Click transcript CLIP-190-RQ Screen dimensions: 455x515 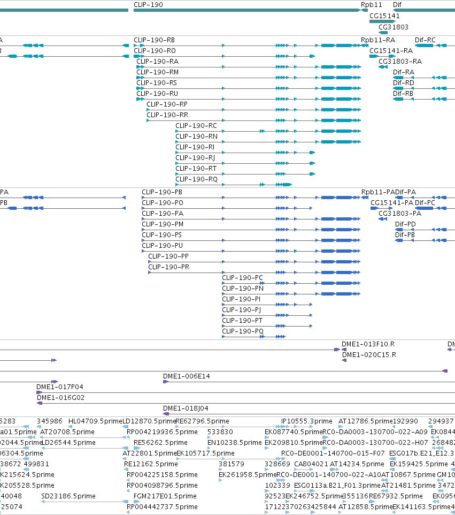197,179
